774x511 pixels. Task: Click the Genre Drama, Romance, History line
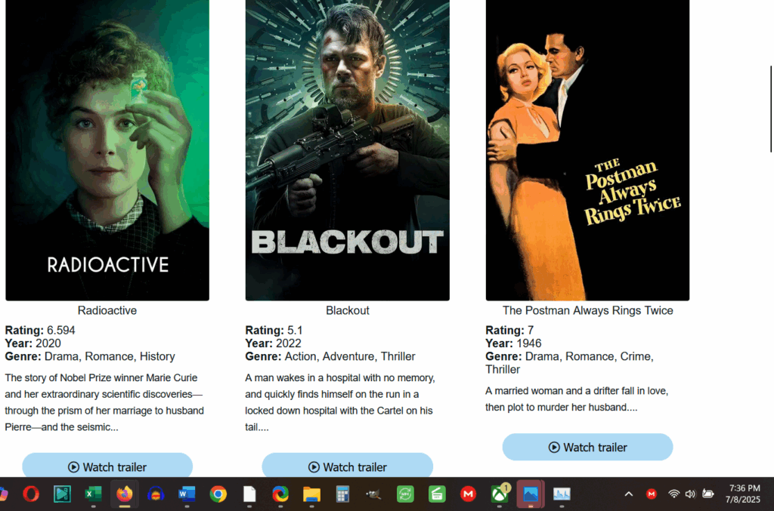point(90,356)
